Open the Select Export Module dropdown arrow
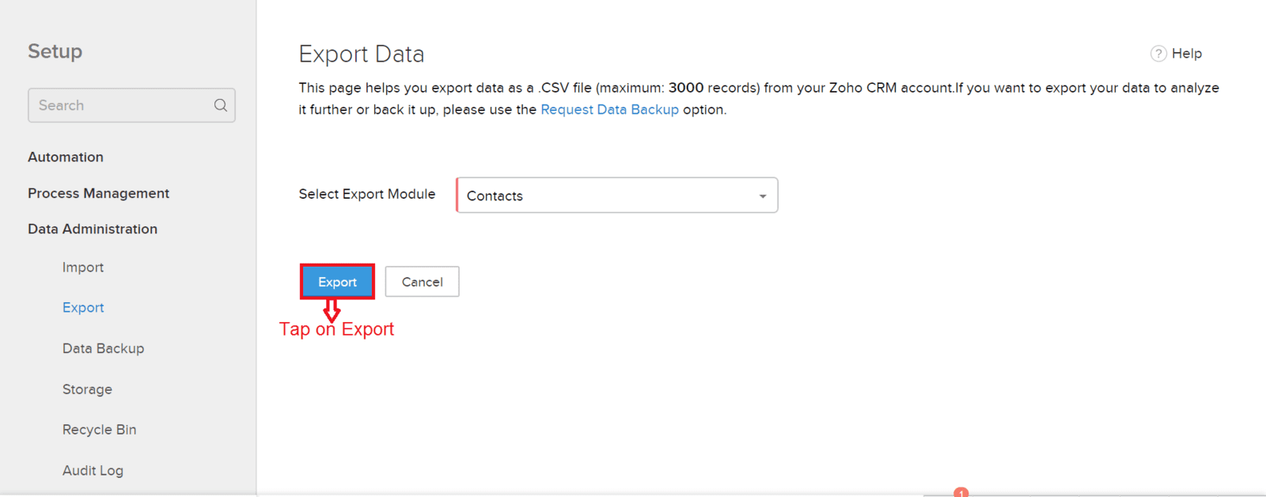 point(763,196)
